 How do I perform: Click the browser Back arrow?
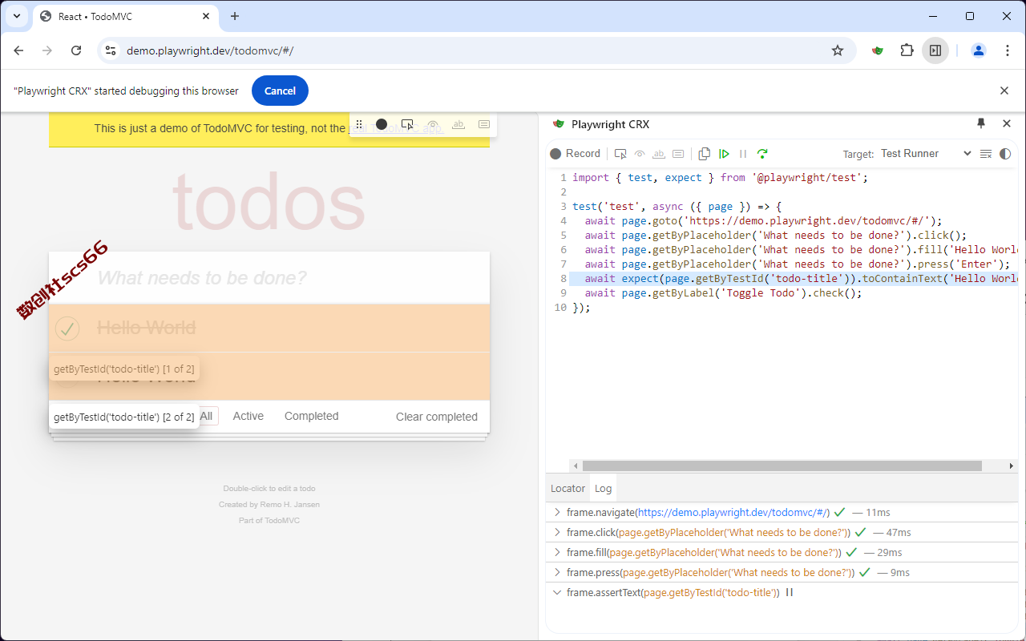point(19,50)
